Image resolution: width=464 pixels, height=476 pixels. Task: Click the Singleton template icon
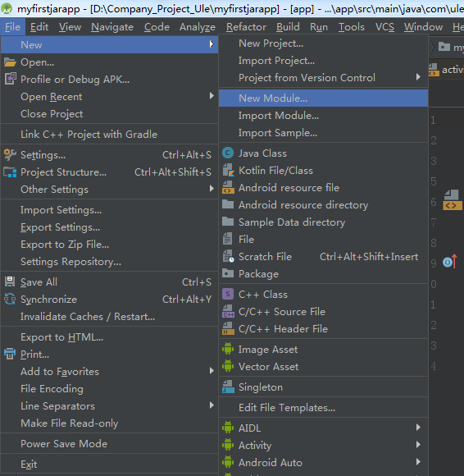(x=228, y=387)
